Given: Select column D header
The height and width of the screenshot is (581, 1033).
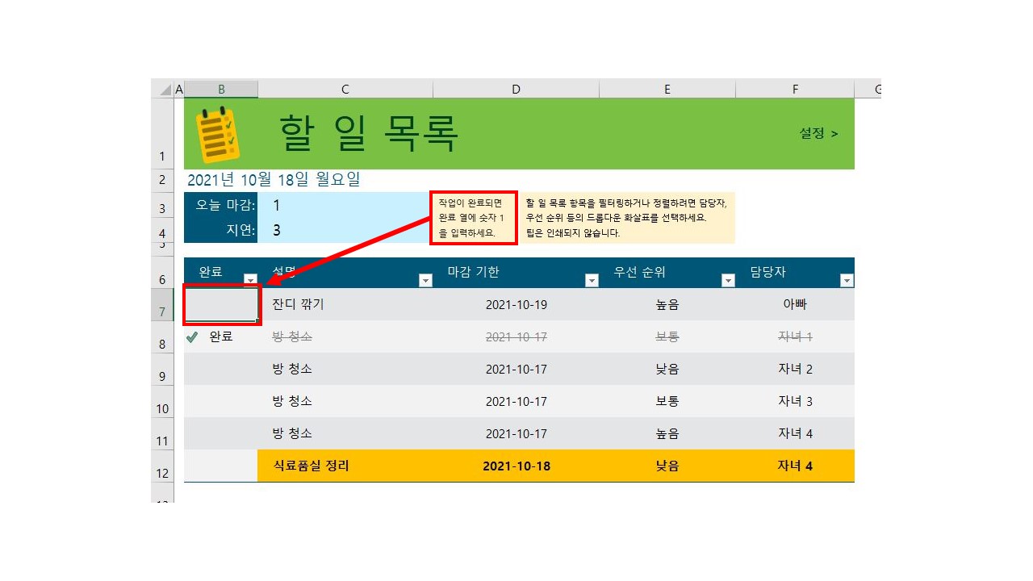Looking at the screenshot, I should [516, 89].
